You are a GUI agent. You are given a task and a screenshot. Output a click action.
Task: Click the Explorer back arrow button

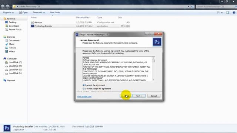3,7
